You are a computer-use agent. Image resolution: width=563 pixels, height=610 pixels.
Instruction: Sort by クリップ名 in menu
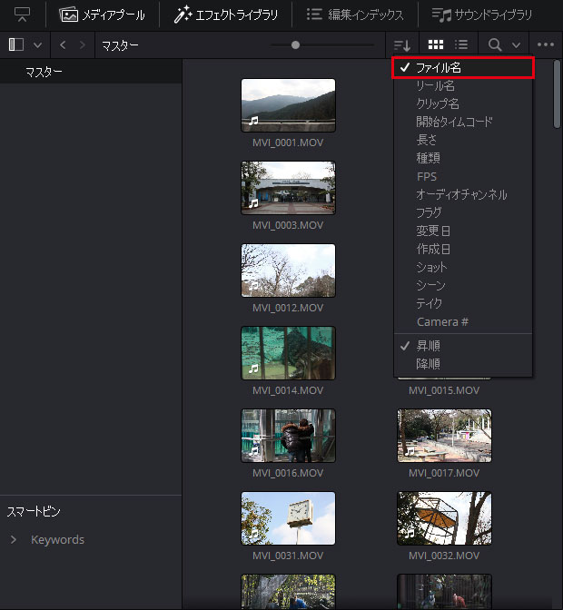click(438, 103)
